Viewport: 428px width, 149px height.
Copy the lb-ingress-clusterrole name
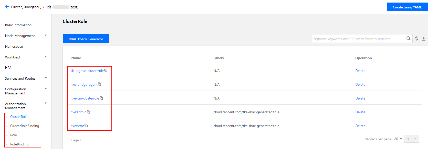coord(106,71)
